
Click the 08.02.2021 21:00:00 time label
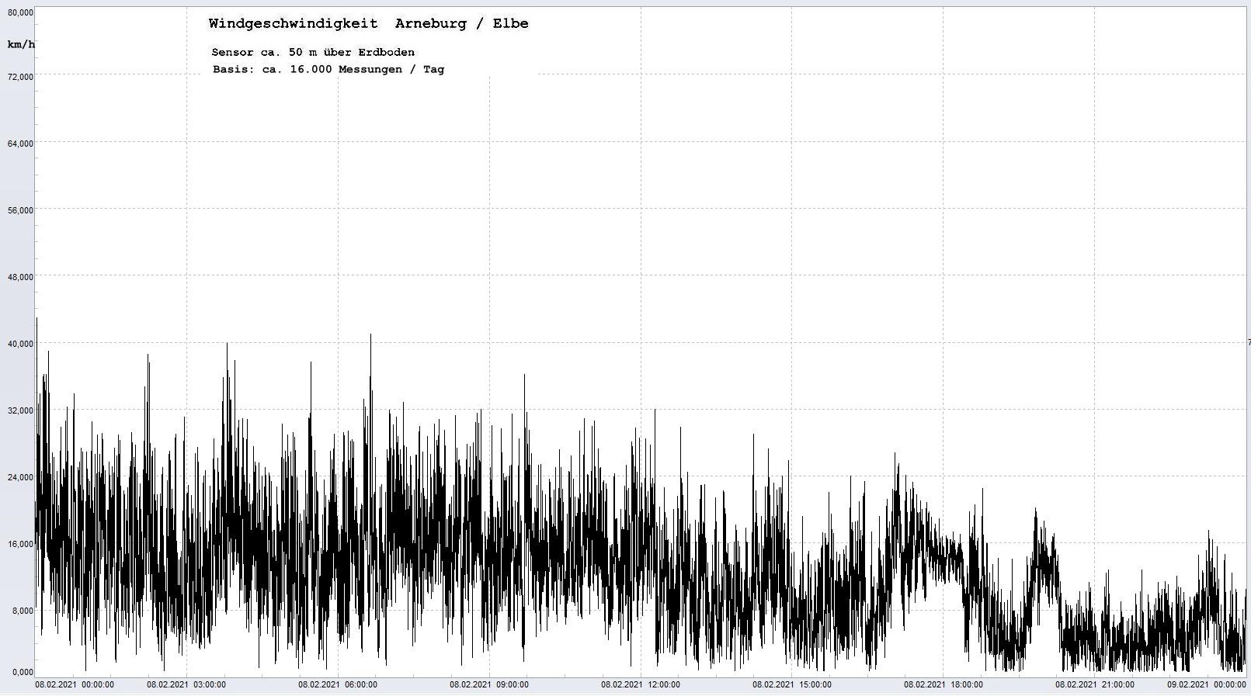[1095, 684]
